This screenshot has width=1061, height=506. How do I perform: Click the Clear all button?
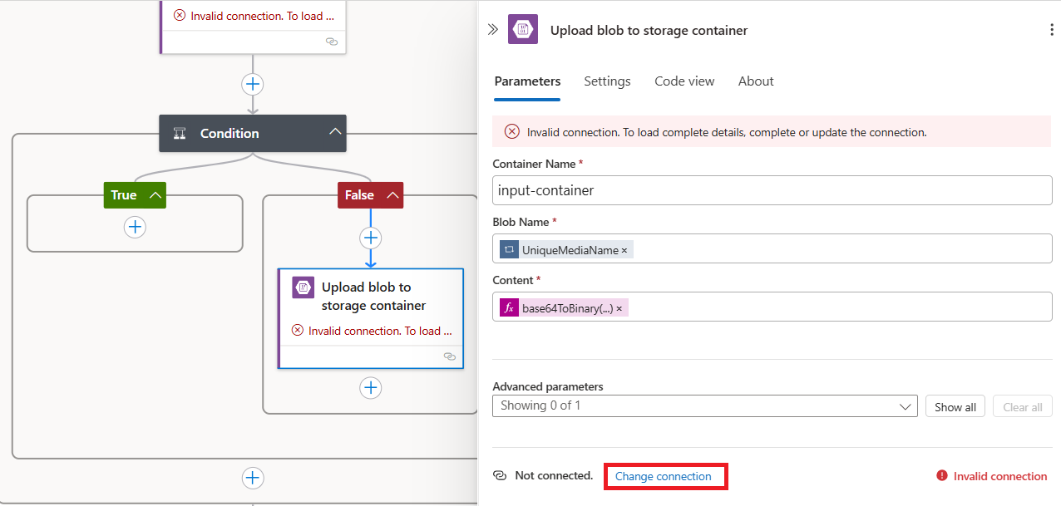pos(1023,407)
